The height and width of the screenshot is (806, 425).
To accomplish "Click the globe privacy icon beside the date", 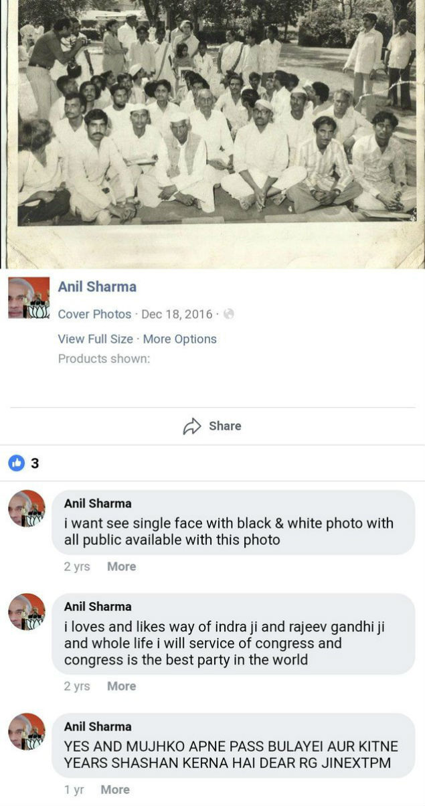I will (228, 314).
